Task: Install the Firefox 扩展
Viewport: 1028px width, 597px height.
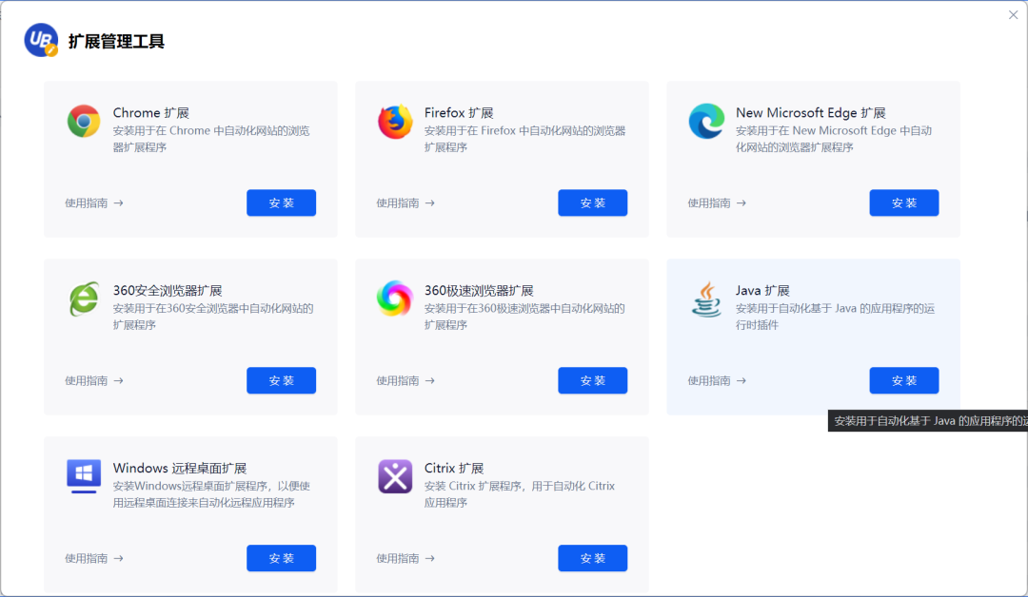Action: 593,202
